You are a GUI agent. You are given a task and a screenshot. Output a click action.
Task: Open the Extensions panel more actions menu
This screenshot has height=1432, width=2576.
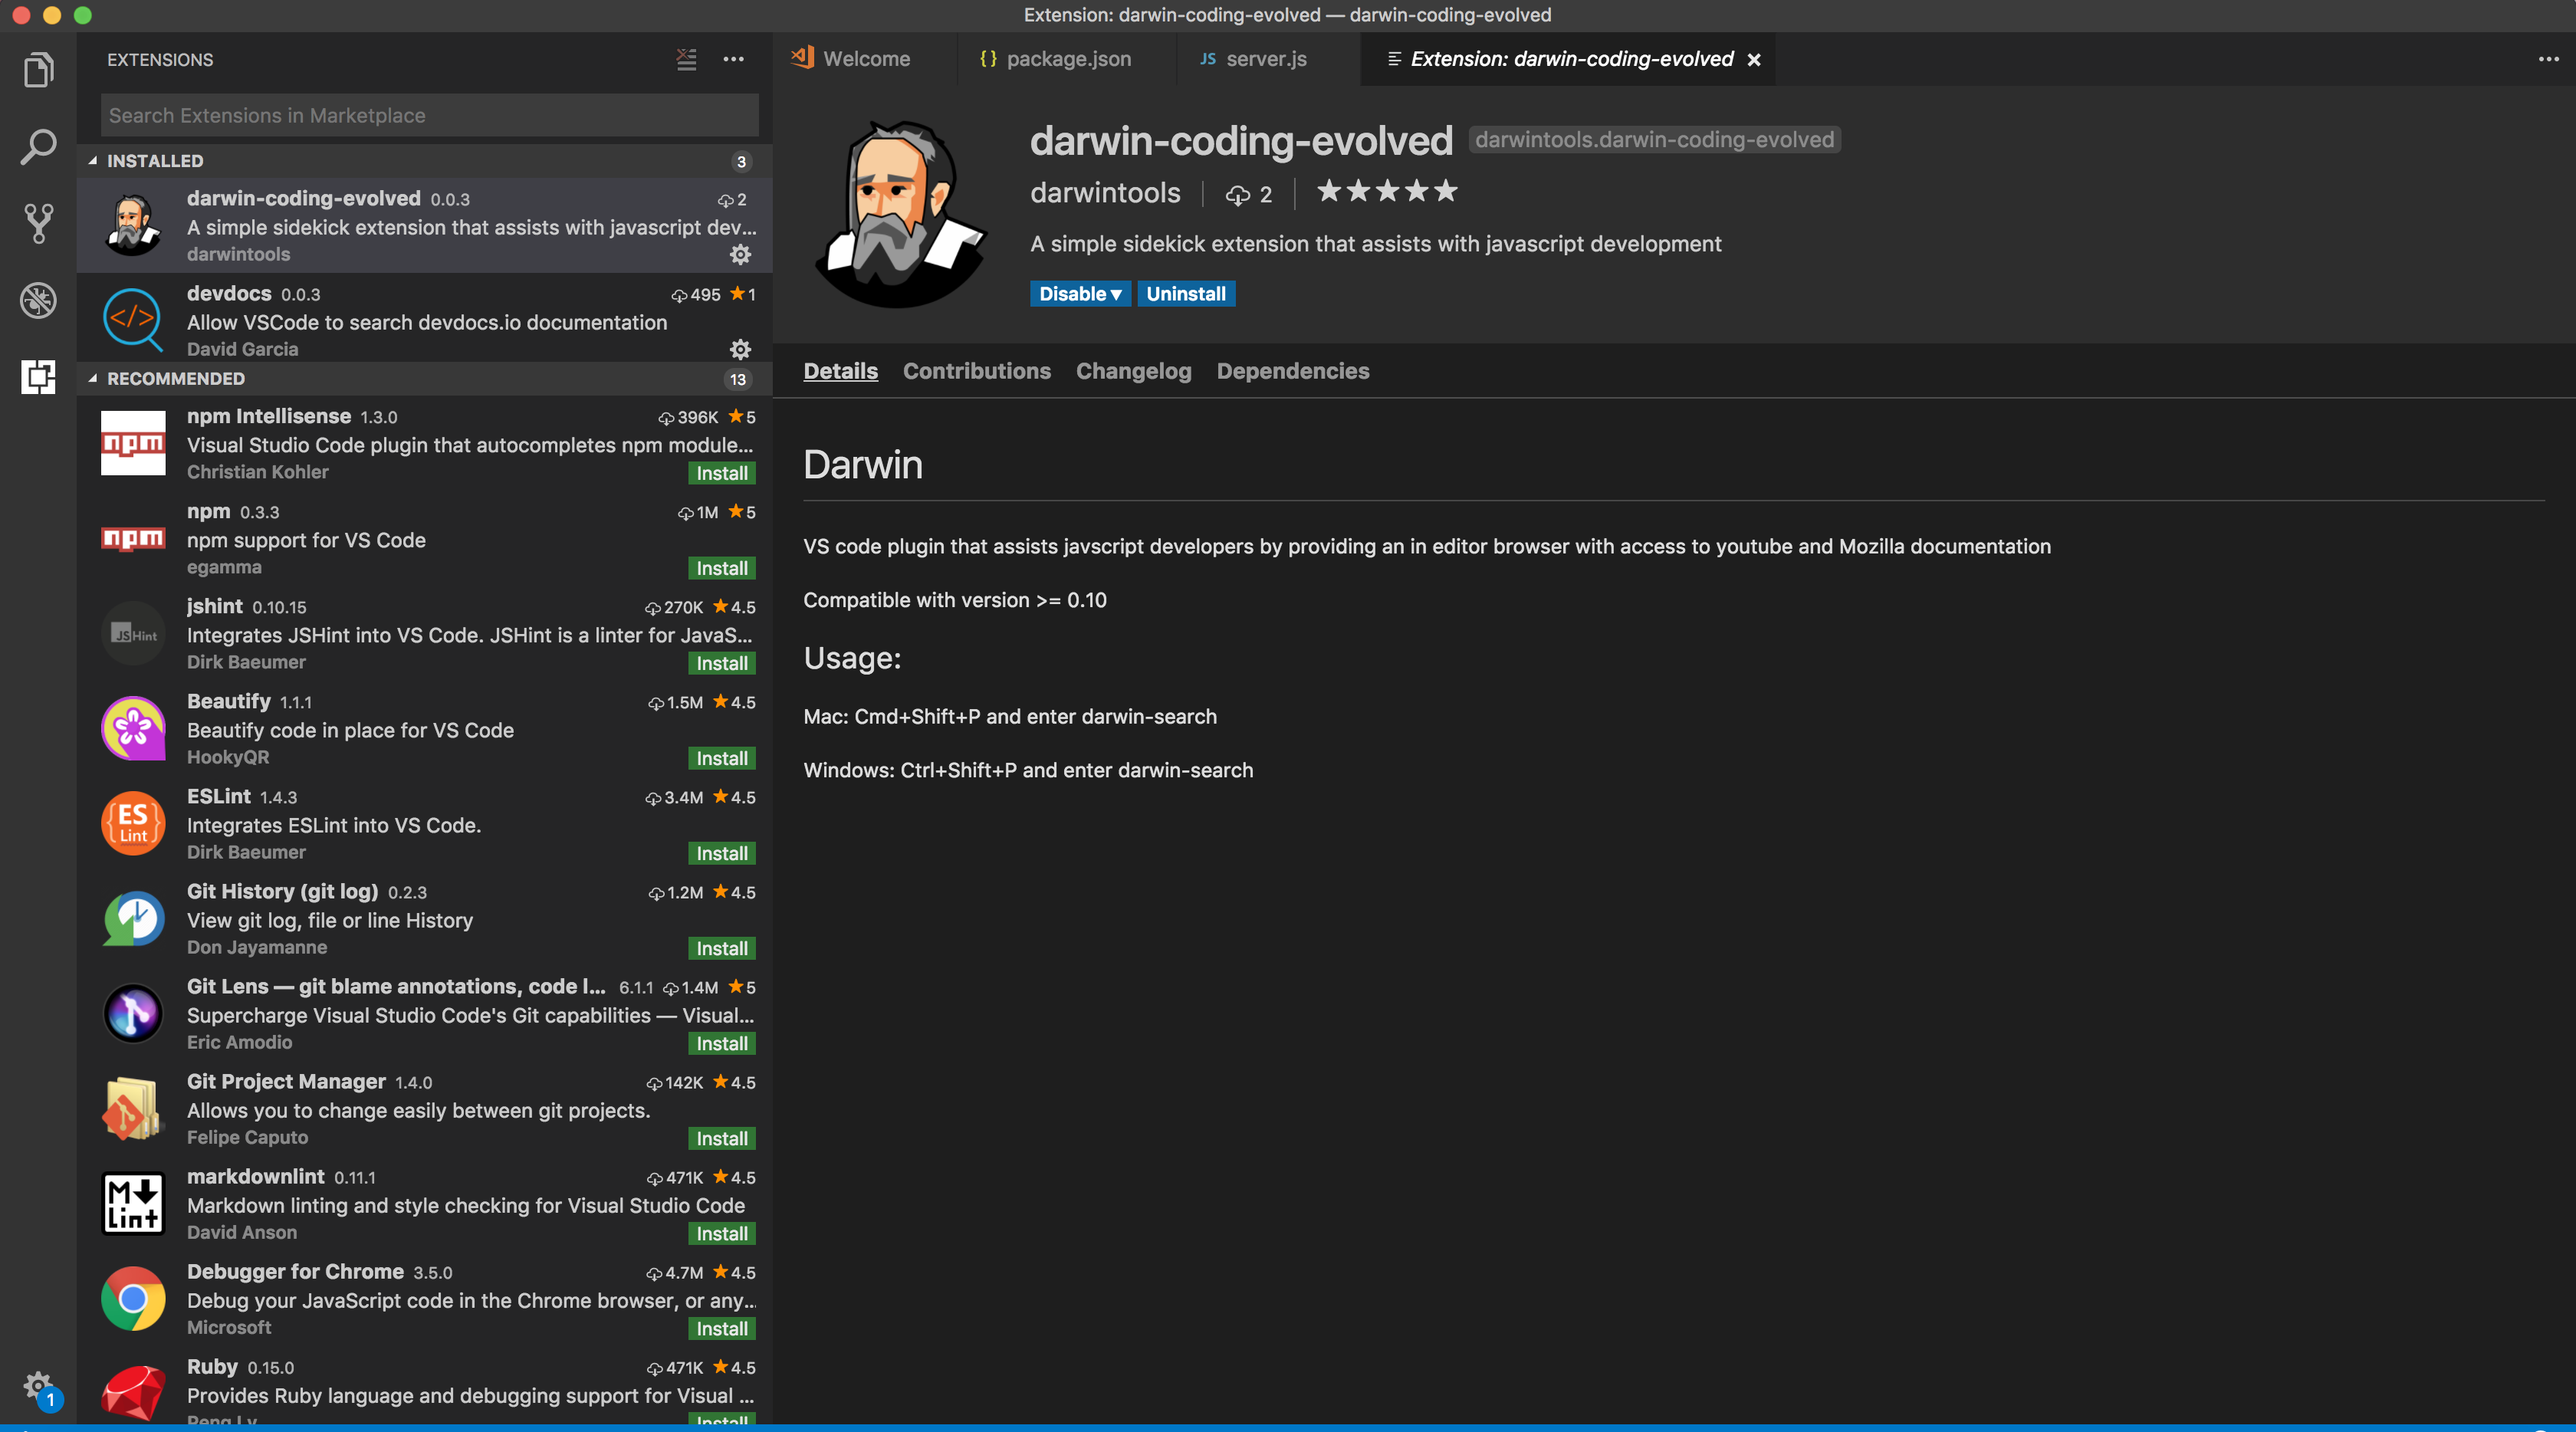pos(733,60)
